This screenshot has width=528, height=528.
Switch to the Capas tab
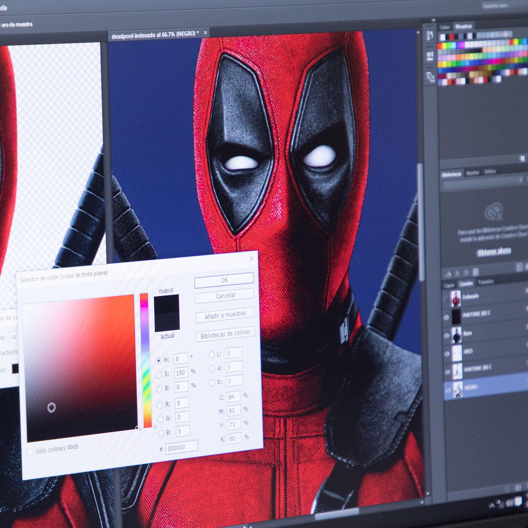449,285
